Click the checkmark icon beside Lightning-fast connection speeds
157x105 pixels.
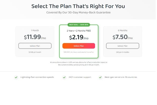click(16, 77)
